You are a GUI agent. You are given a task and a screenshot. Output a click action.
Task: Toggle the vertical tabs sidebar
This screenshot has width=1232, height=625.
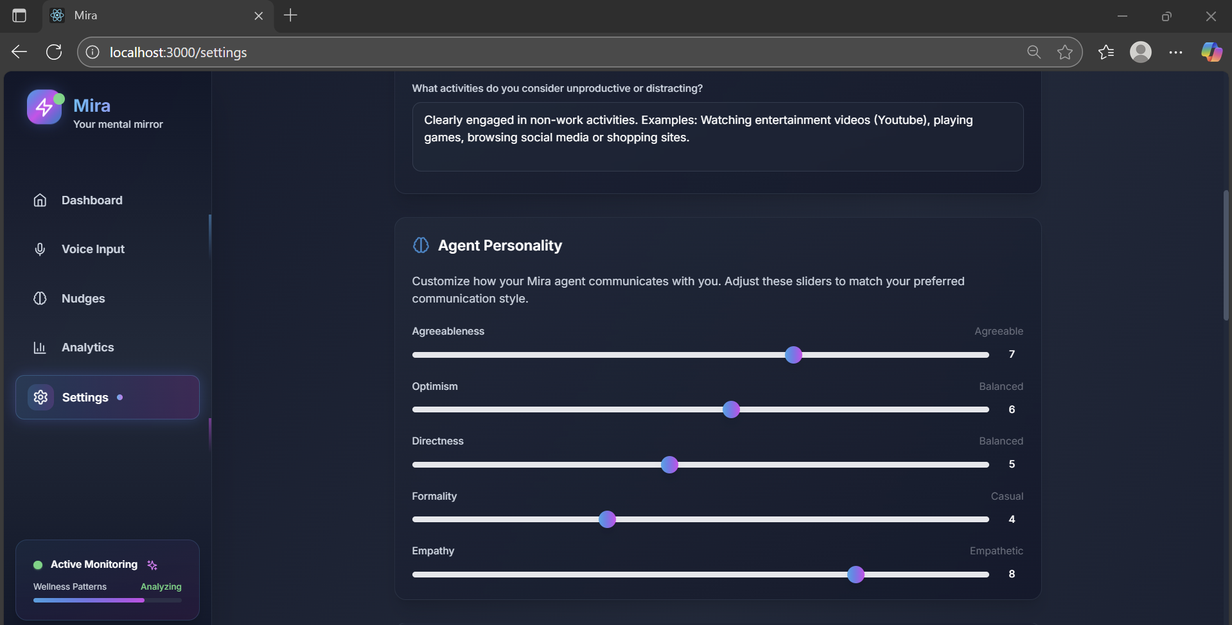19,15
